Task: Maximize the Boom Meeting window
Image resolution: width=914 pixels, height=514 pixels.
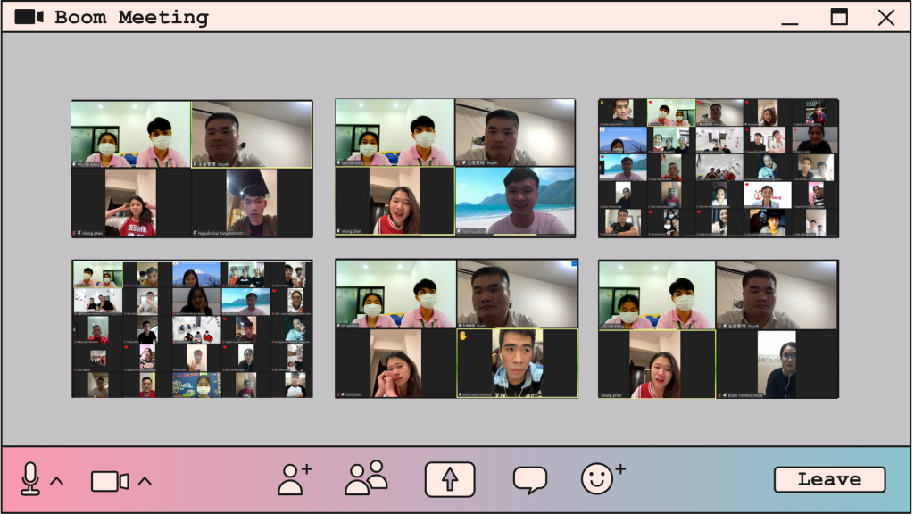Action: pyautogui.click(x=839, y=17)
